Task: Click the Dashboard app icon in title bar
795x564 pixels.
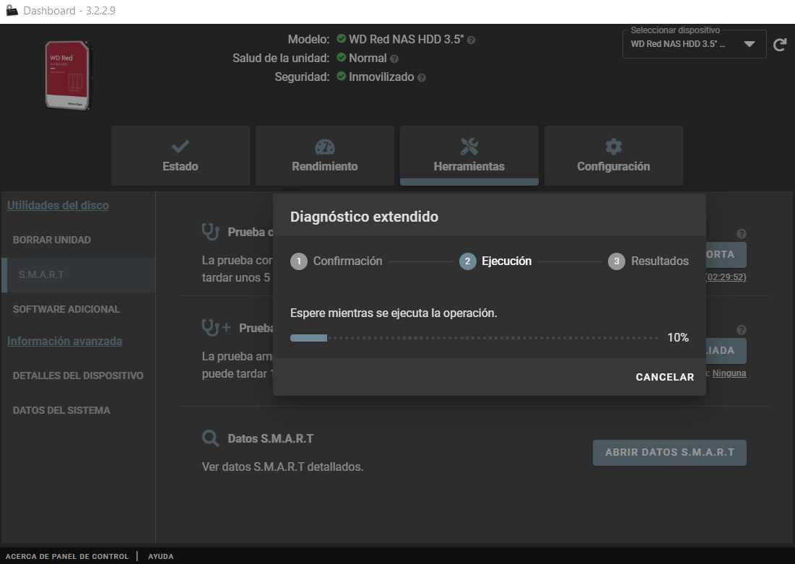Action: [x=12, y=10]
